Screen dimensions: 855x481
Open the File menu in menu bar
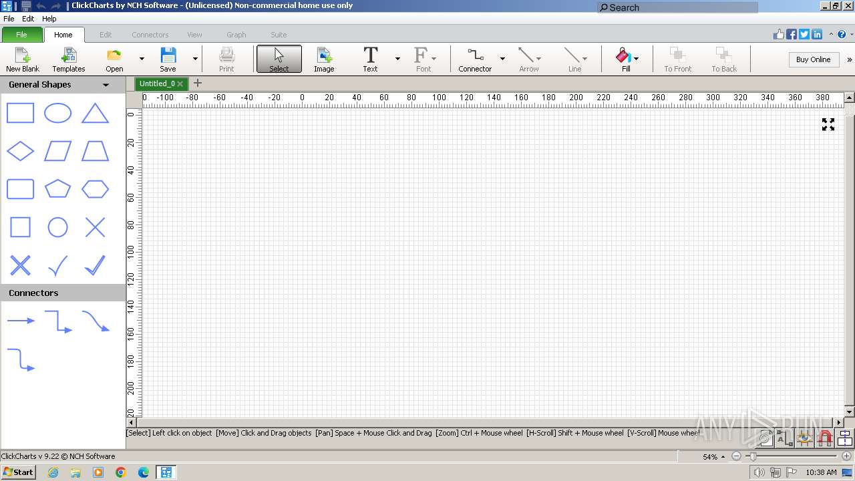click(9, 19)
